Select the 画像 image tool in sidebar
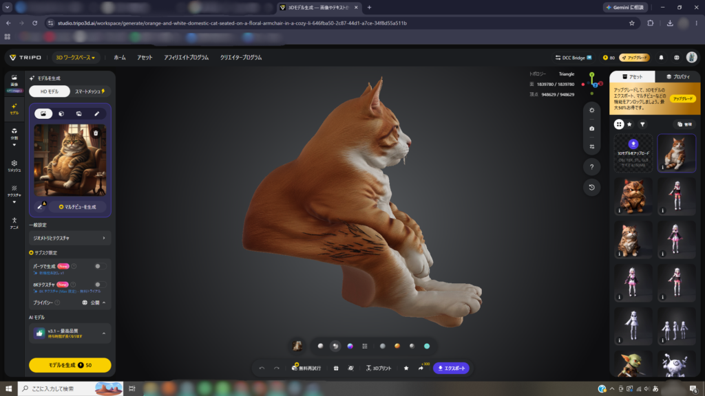This screenshot has height=396, width=705. 14,80
